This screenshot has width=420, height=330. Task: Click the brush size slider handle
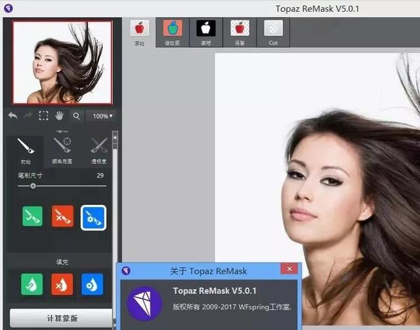(x=33, y=186)
